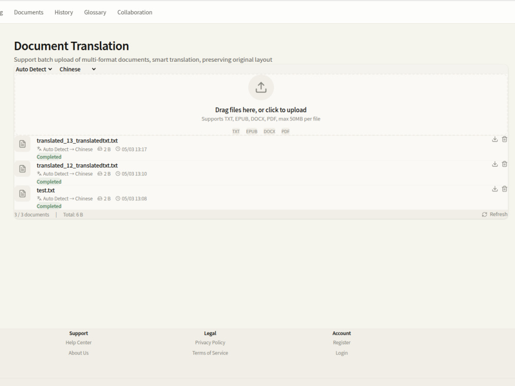Viewport: 515px width, 386px height.
Task: Click 'Total: 6 B' size summary
Action: [x=73, y=215]
